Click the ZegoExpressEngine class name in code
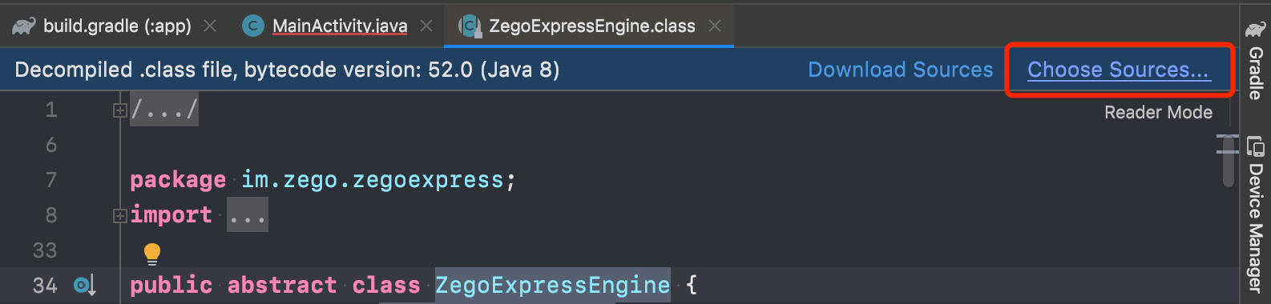 click(x=552, y=285)
